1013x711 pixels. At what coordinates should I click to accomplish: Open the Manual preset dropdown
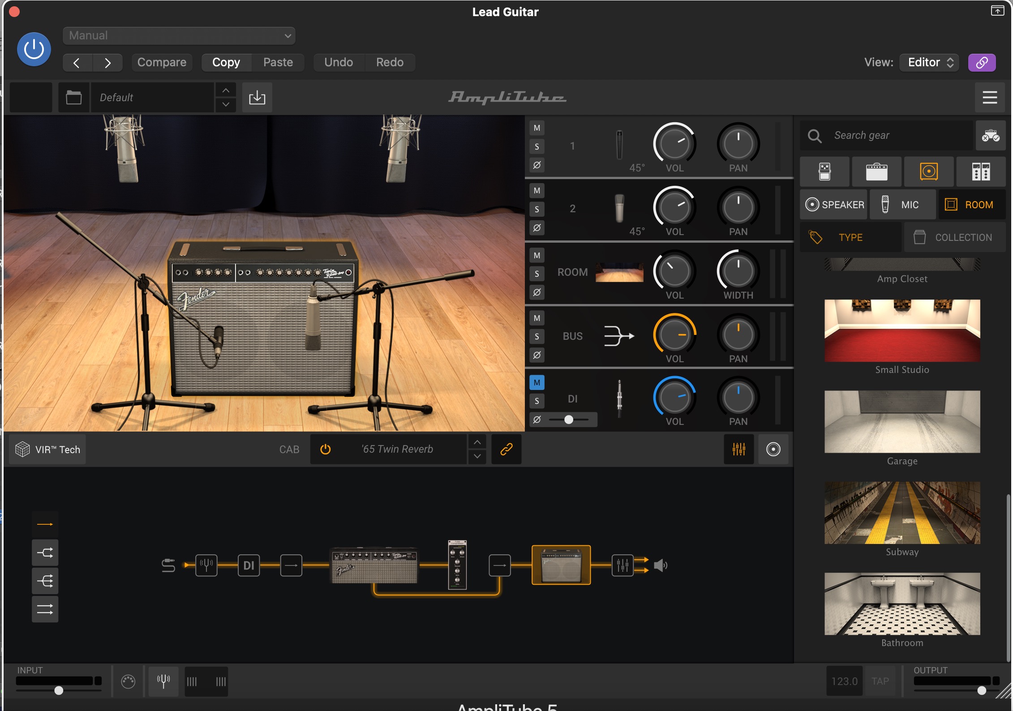[x=179, y=36]
